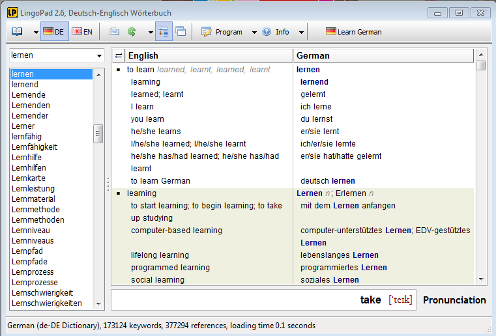496x336 pixels.
Task: Click the splitter grip between panes
Action: (x=108, y=184)
